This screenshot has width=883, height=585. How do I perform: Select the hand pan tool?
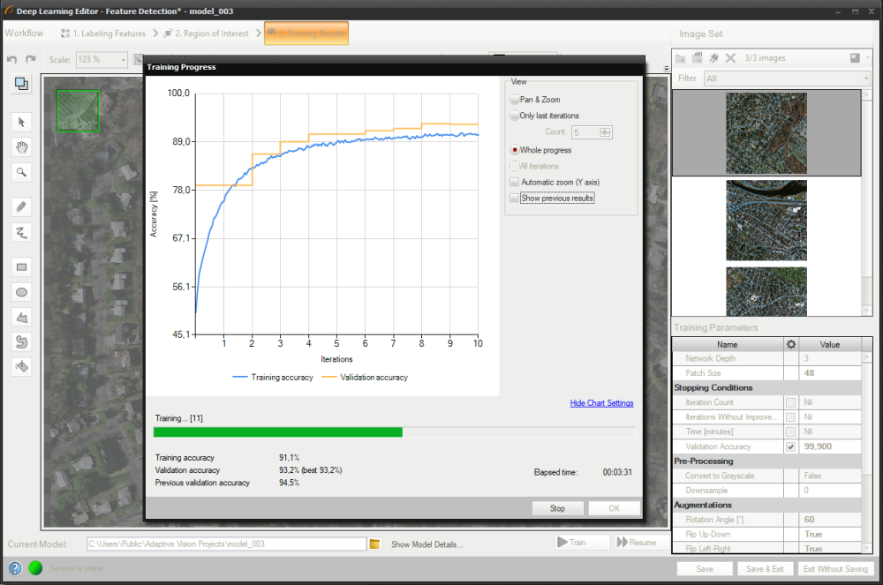(x=22, y=146)
